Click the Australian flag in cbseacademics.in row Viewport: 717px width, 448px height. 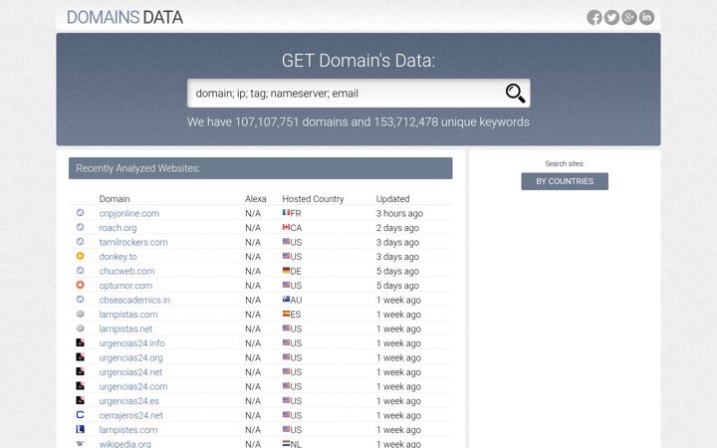286,300
